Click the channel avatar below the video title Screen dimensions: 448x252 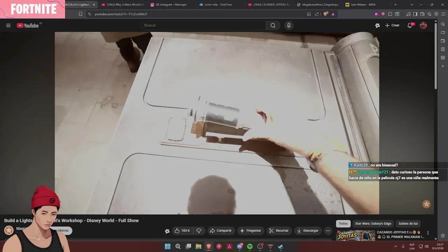pyautogui.click(x=9, y=230)
